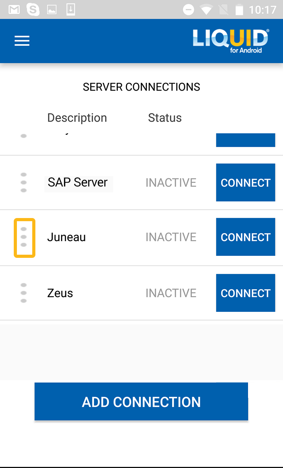Connect to the Juneau server

coord(245,237)
